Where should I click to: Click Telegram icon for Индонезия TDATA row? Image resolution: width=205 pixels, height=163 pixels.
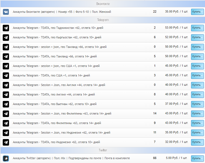(6, 142)
